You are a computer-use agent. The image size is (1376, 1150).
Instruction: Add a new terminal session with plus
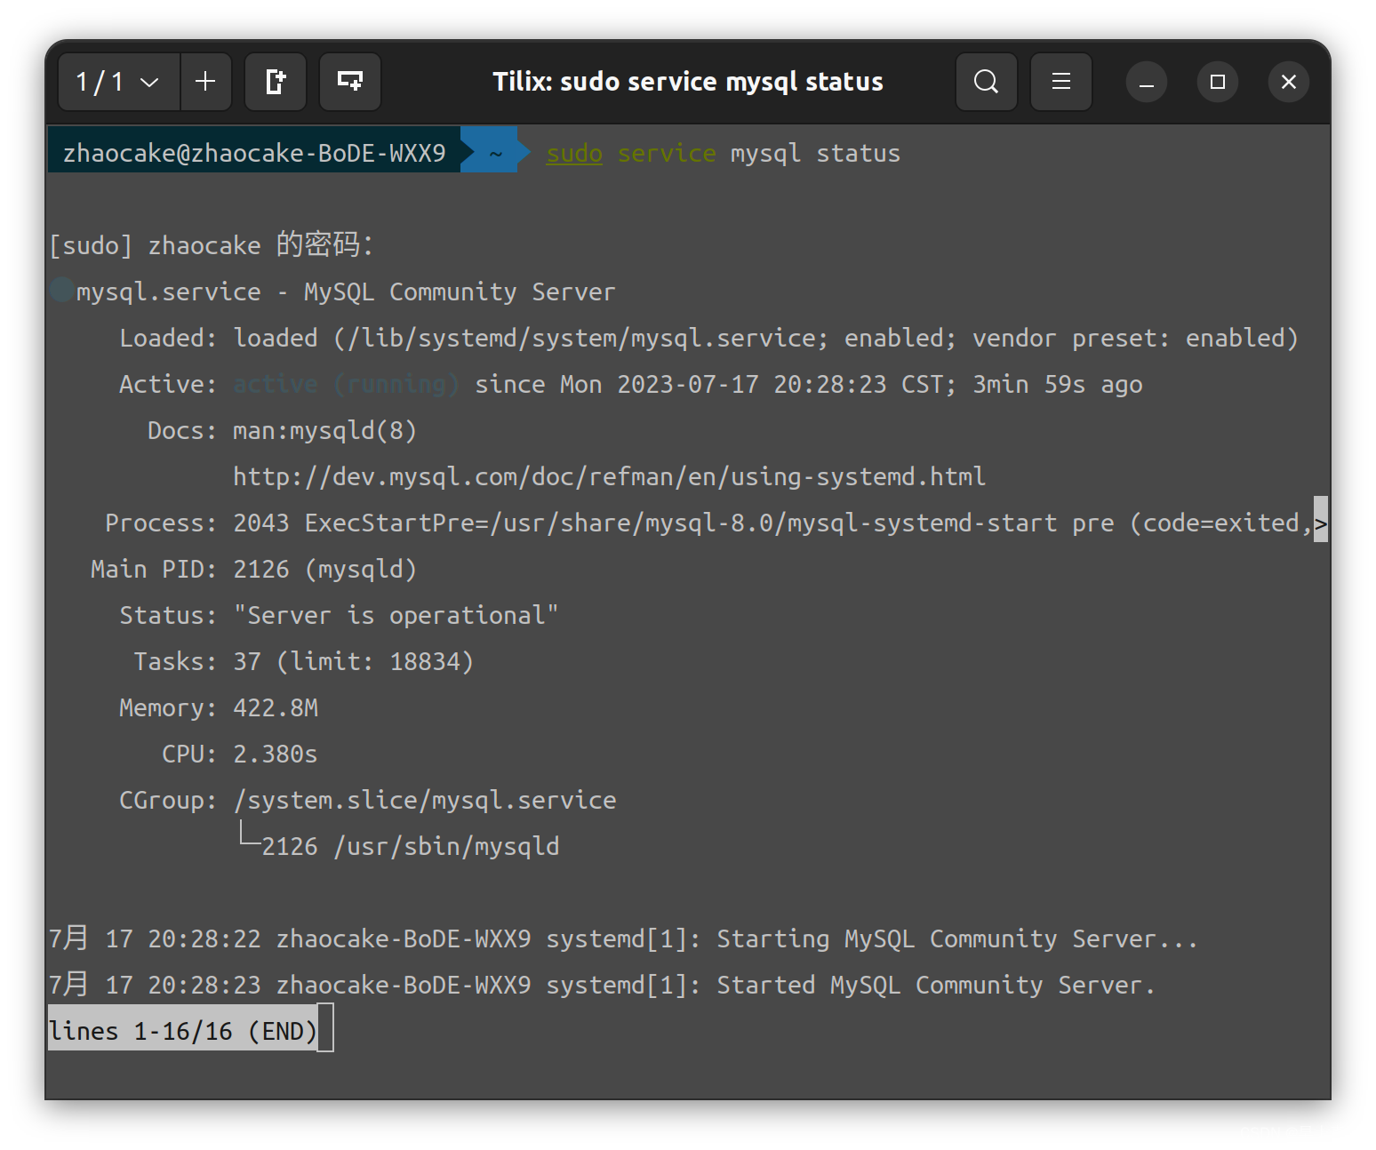click(x=205, y=82)
